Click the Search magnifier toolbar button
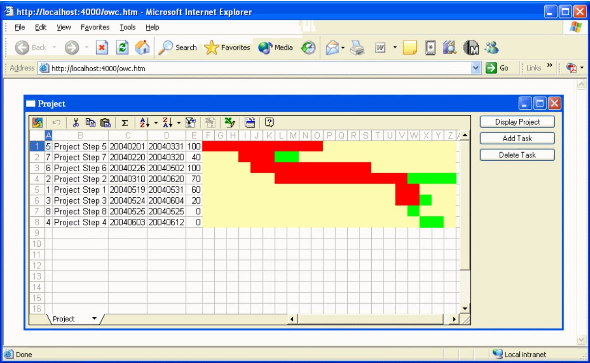 coord(178,48)
